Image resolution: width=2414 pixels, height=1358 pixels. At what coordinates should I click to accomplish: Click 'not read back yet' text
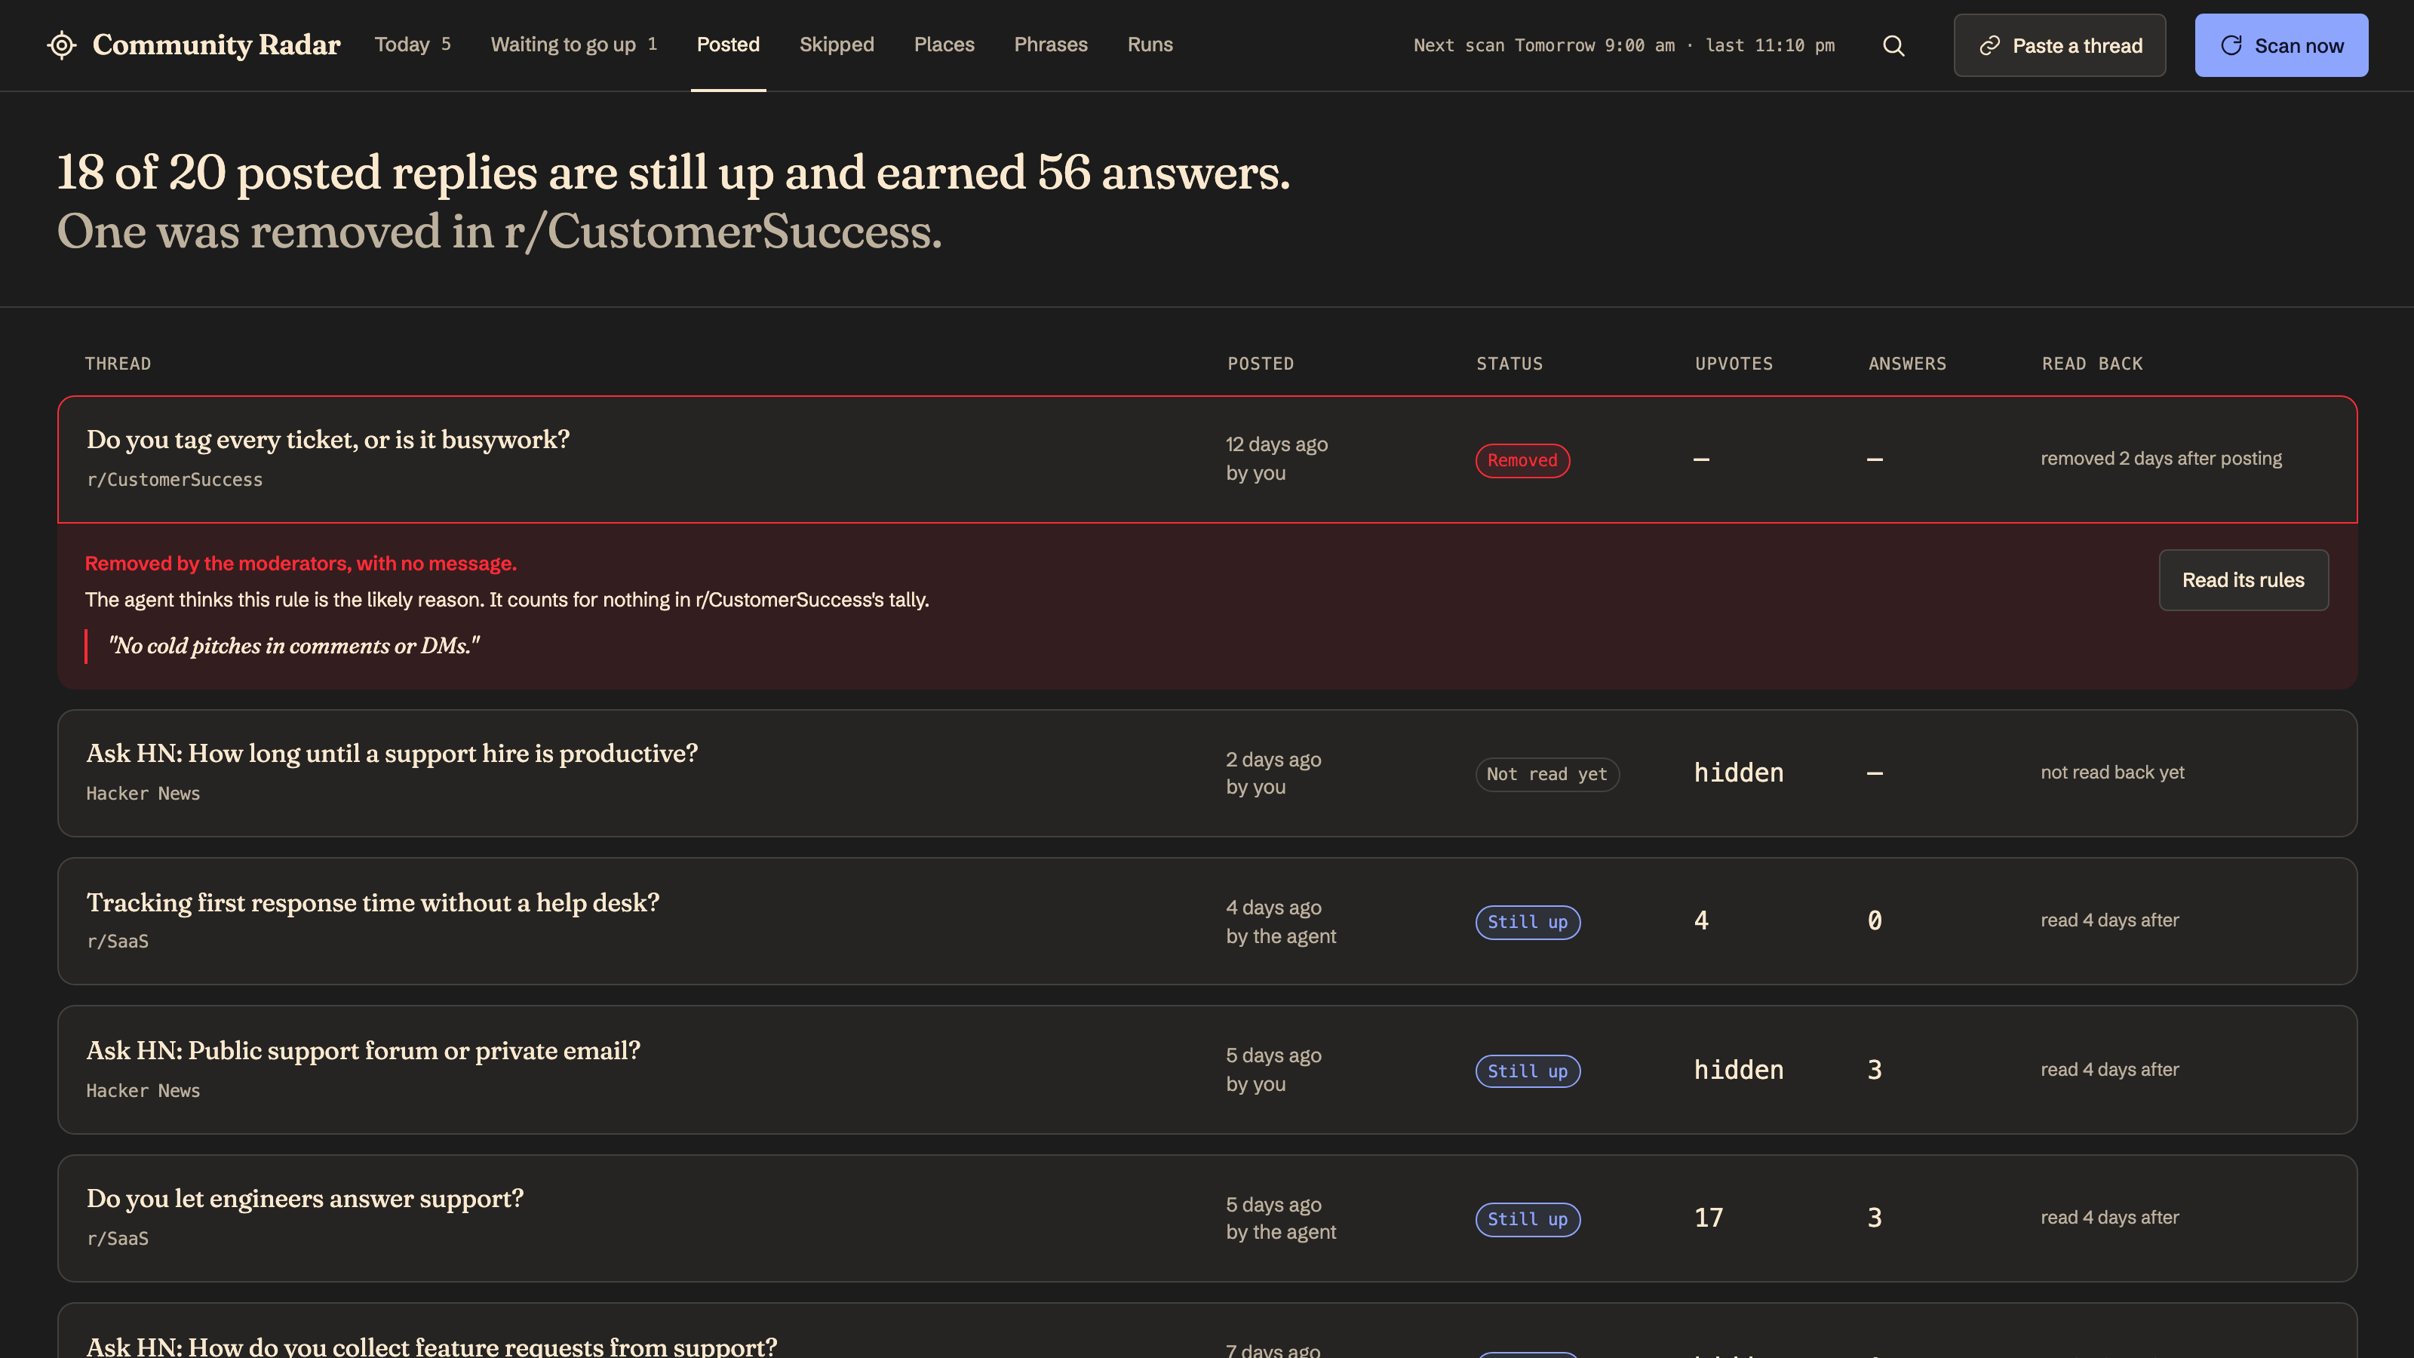click(2112, 773)
